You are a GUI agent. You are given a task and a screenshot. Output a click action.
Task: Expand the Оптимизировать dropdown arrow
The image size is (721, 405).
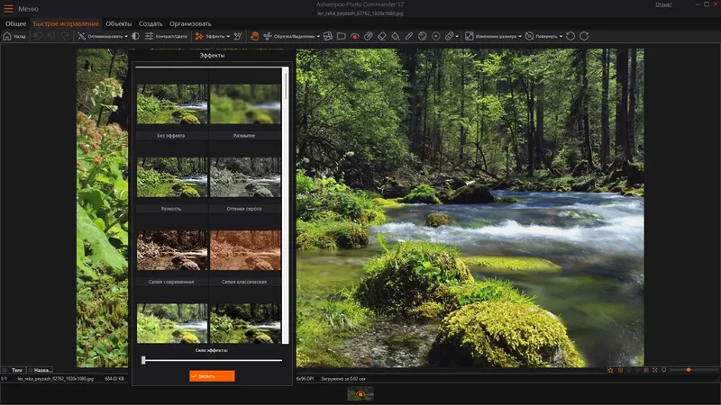coord(126,36)
